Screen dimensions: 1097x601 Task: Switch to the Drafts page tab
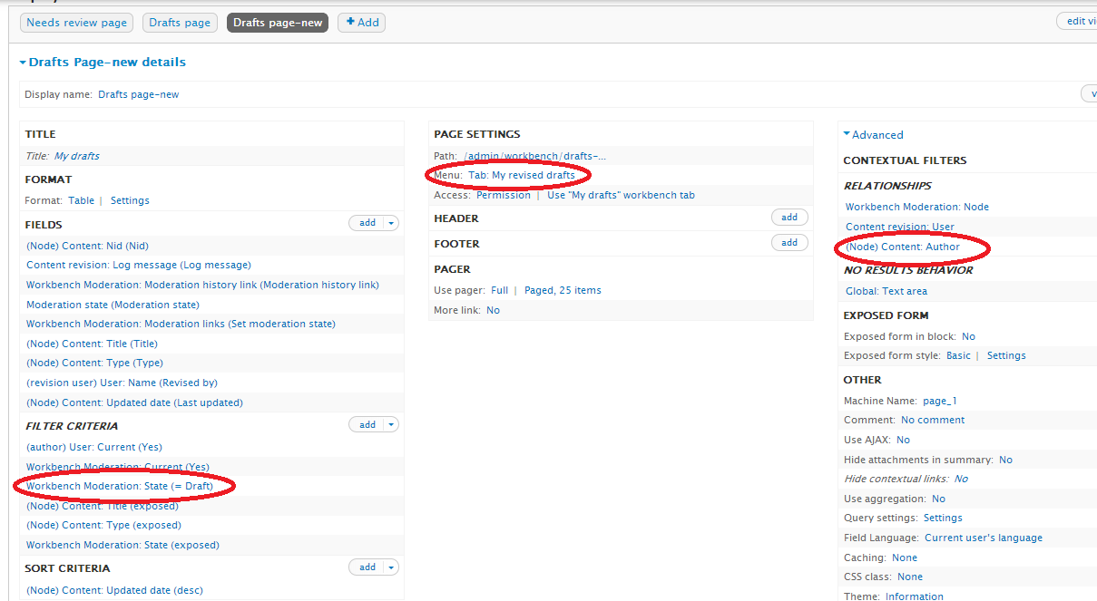(x=180, y=23)
